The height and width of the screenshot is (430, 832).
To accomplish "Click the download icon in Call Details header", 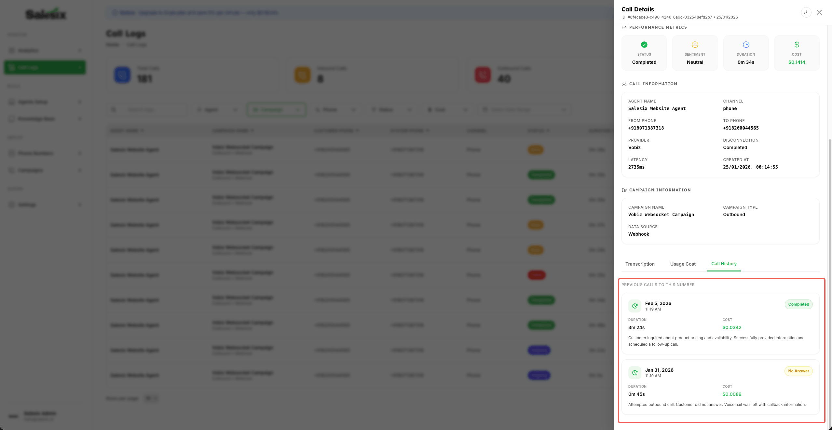I will click(806, 12).
